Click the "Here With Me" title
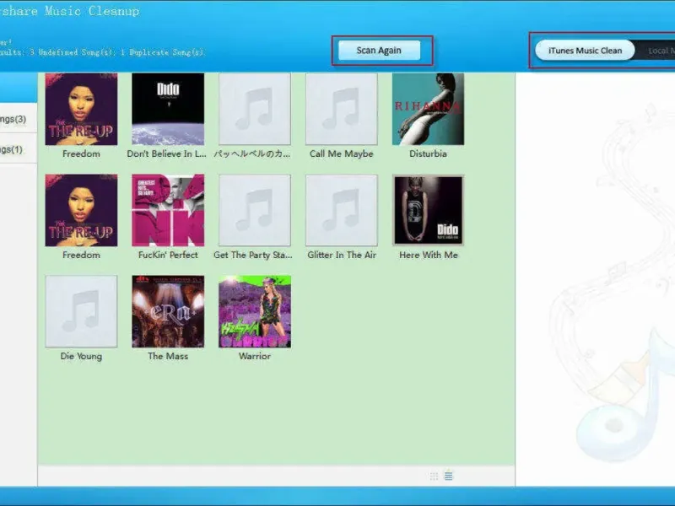Image resolution: width=675 pixels, height=506 pixels. pyautogui.click(x=429, y=255)
